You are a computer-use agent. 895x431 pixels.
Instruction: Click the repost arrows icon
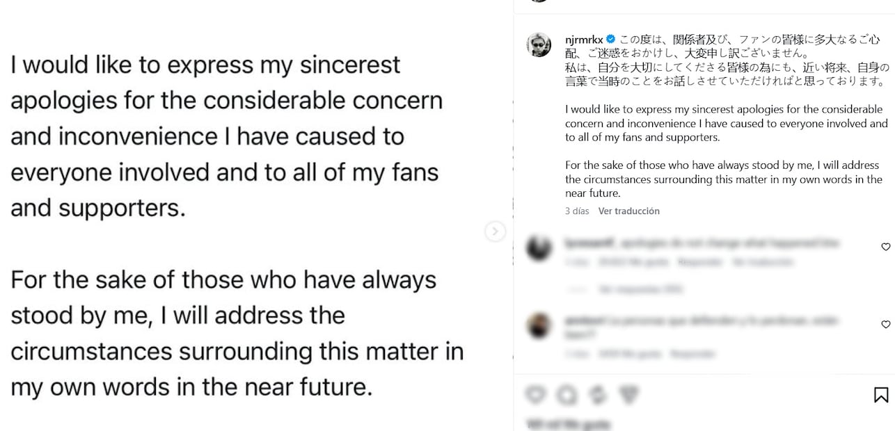[598, 395]
